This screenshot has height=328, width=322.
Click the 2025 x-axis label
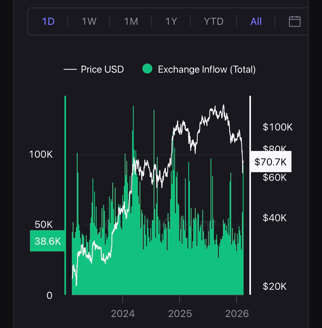coord(180,314)
